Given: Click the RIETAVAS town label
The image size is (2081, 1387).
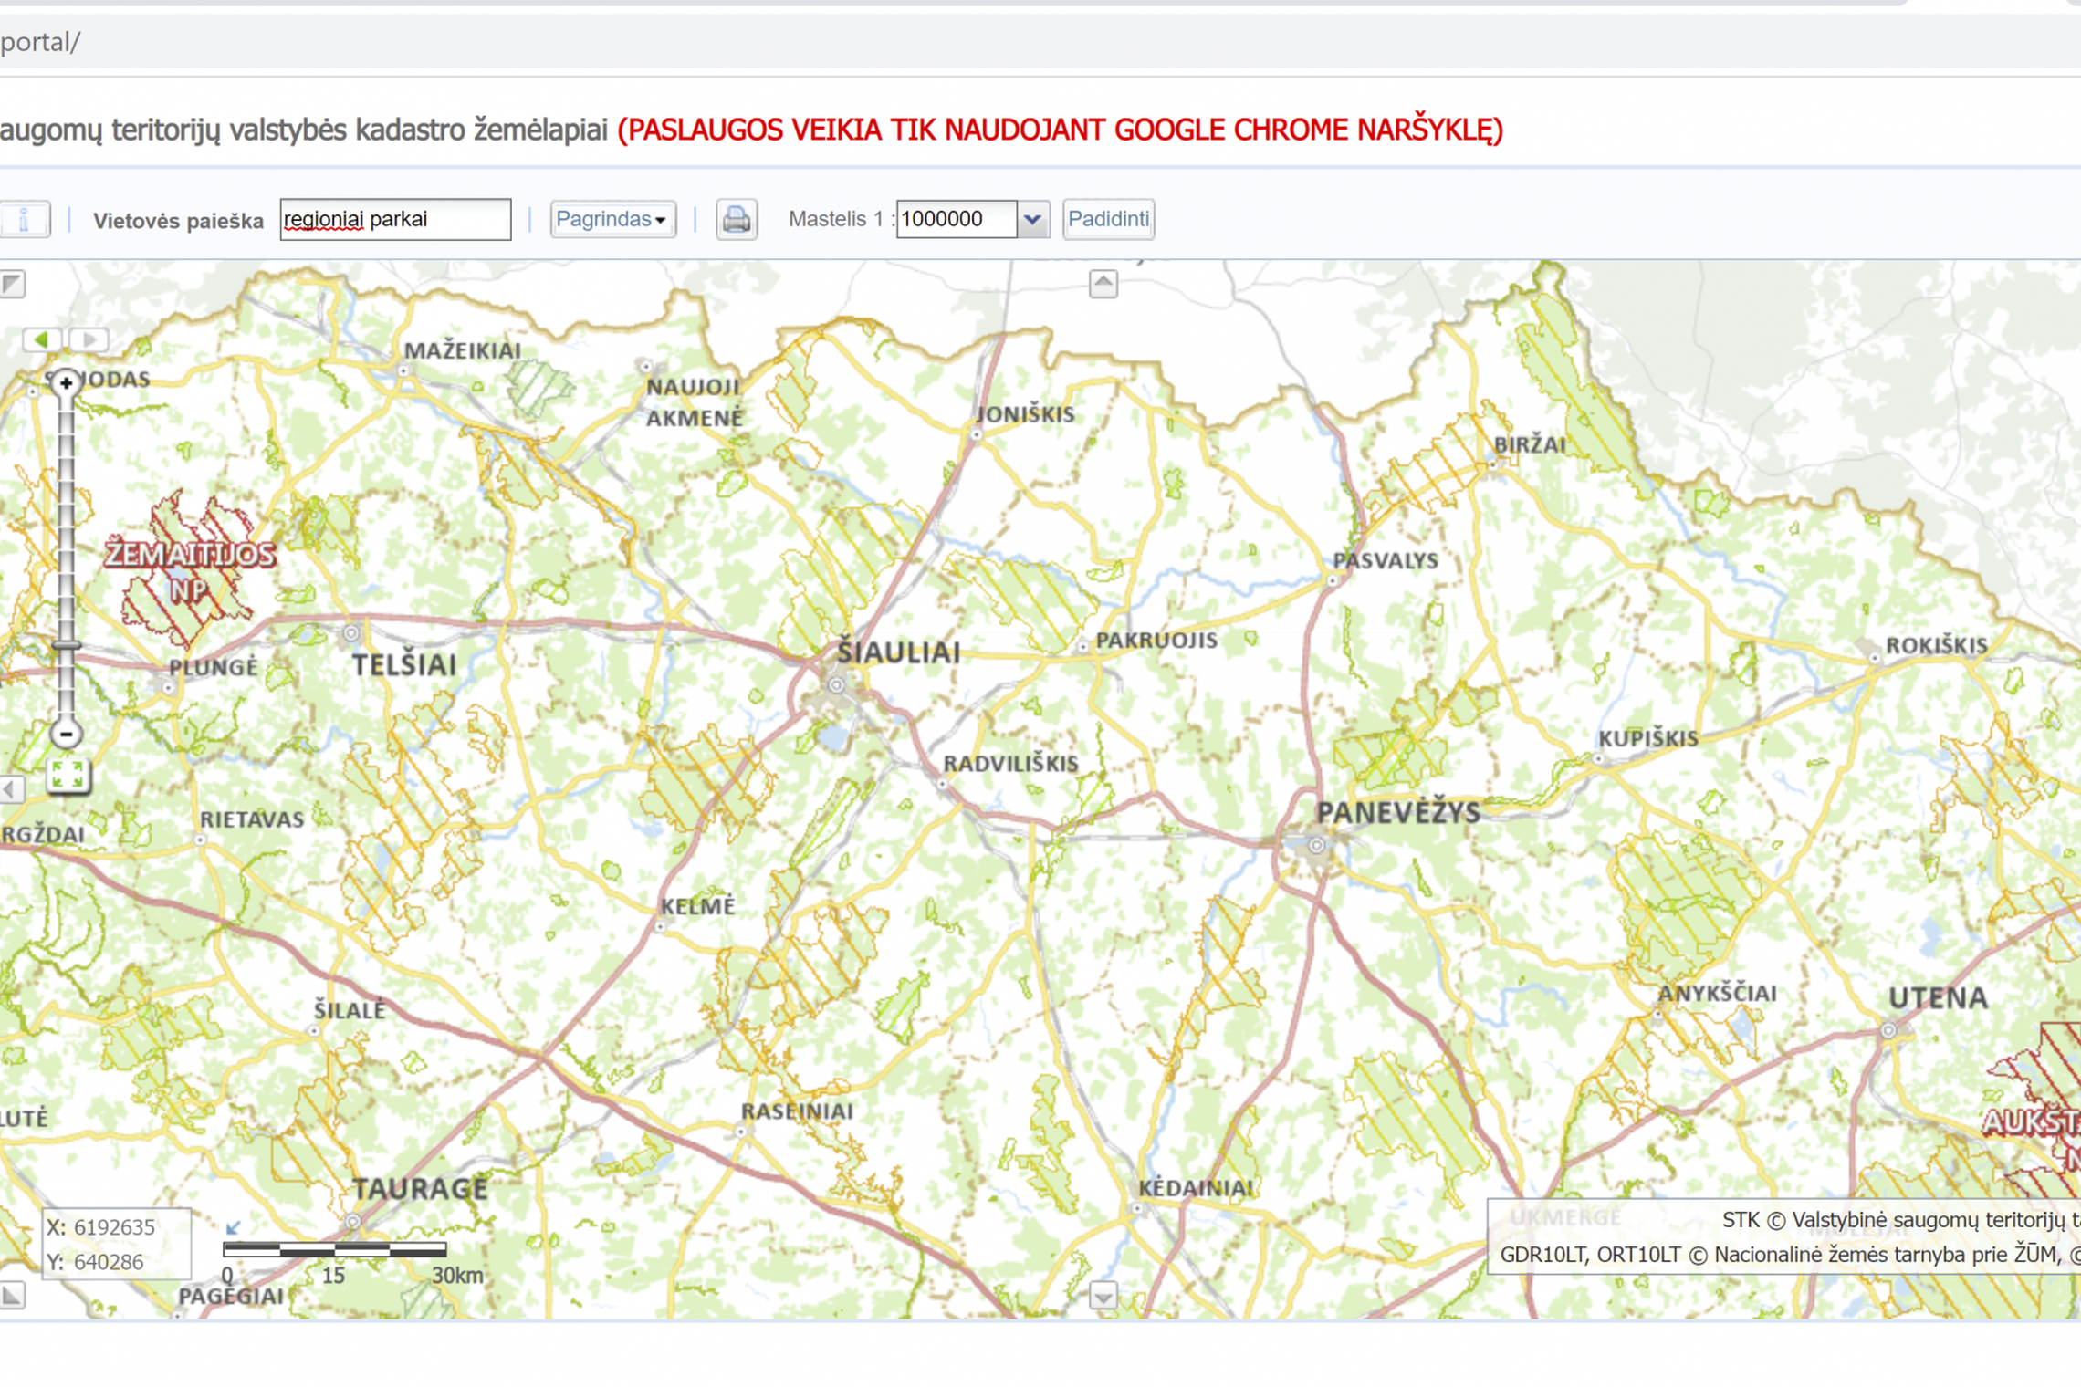Looking at the screenshot, I should click(x=252, y=819).
